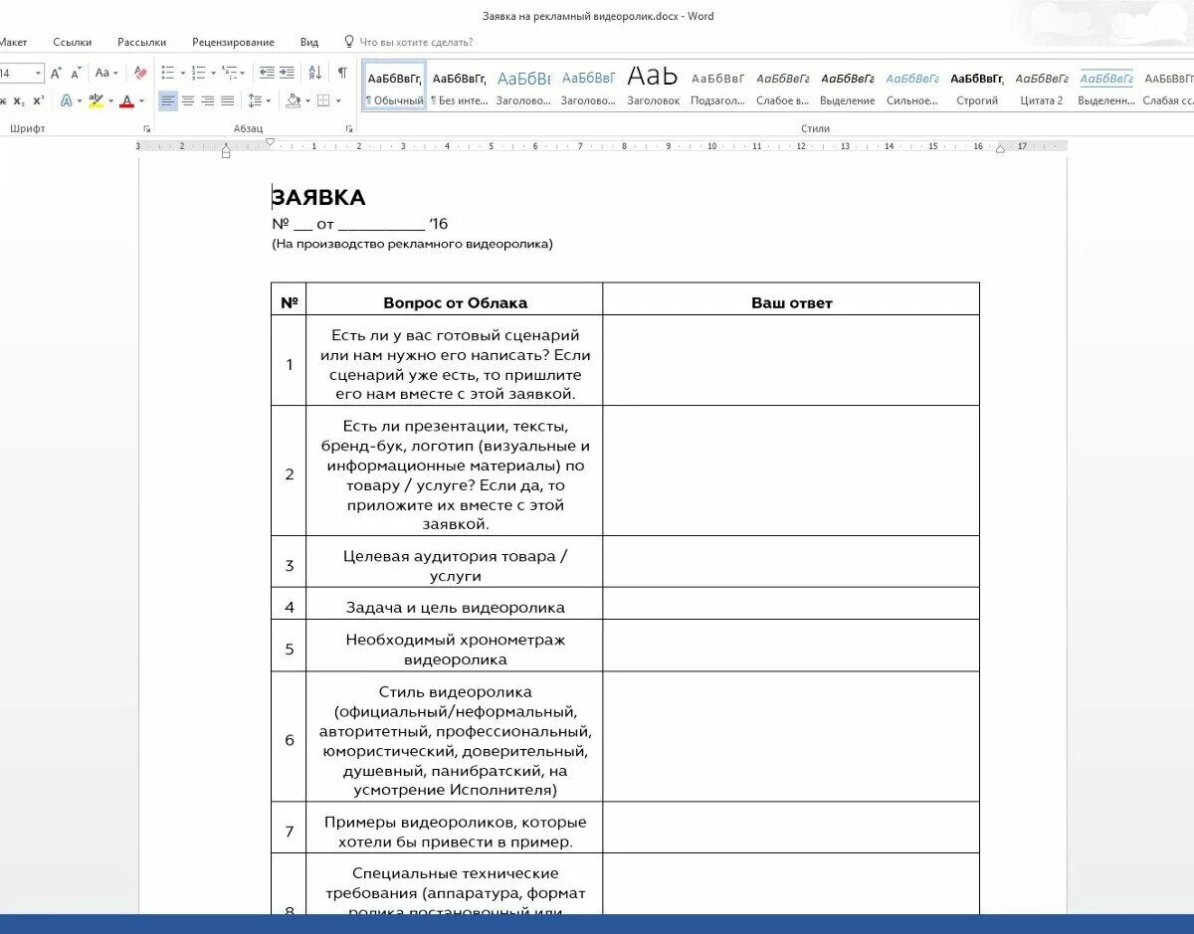Apply red font color button
This screenshot has height=934, width=1194.
pos(126,100)
